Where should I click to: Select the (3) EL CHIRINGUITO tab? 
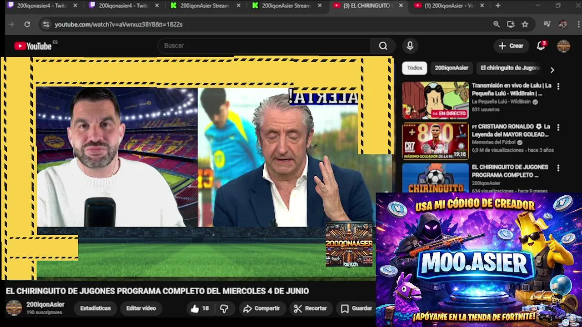point(367,5)
